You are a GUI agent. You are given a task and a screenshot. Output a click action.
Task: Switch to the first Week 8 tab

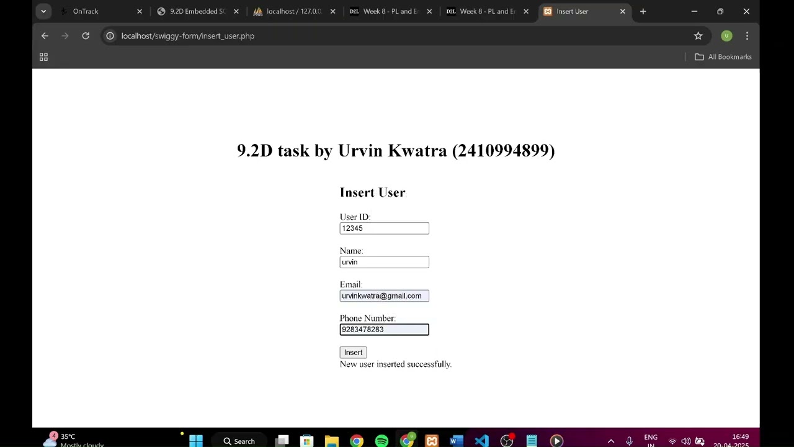pos(391,11)
